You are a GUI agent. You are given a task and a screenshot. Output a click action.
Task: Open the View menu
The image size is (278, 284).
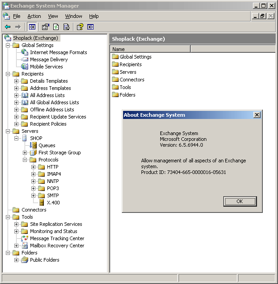53,16
